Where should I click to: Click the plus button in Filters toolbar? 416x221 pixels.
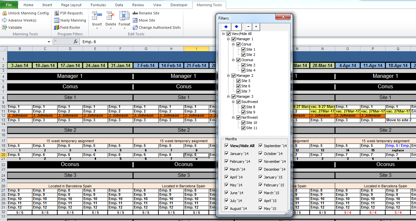(256, 27)
